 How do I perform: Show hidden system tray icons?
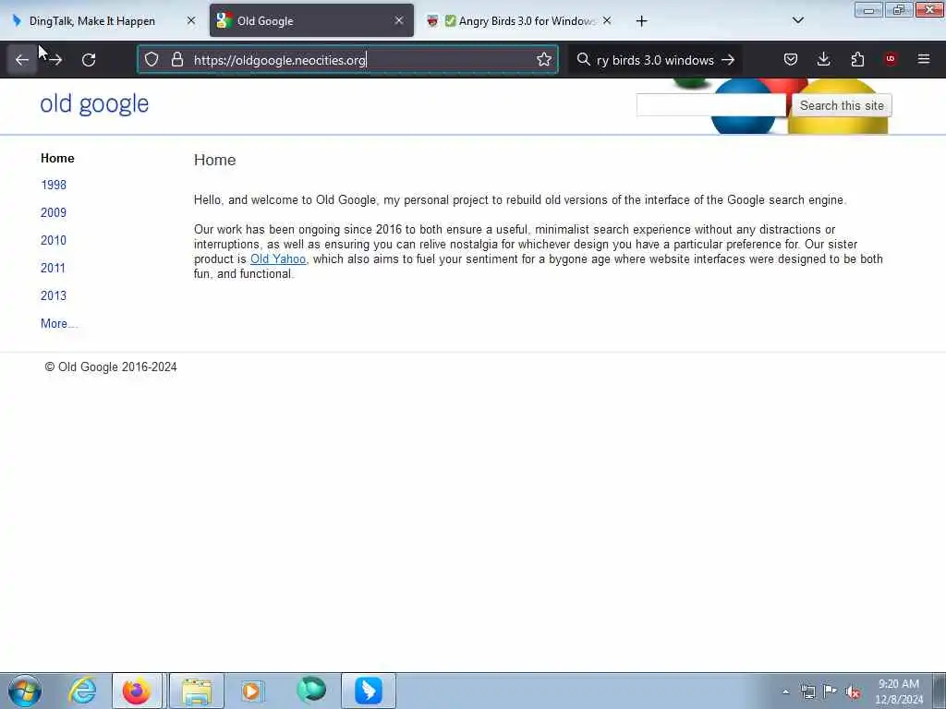click(x=785, y=691)
